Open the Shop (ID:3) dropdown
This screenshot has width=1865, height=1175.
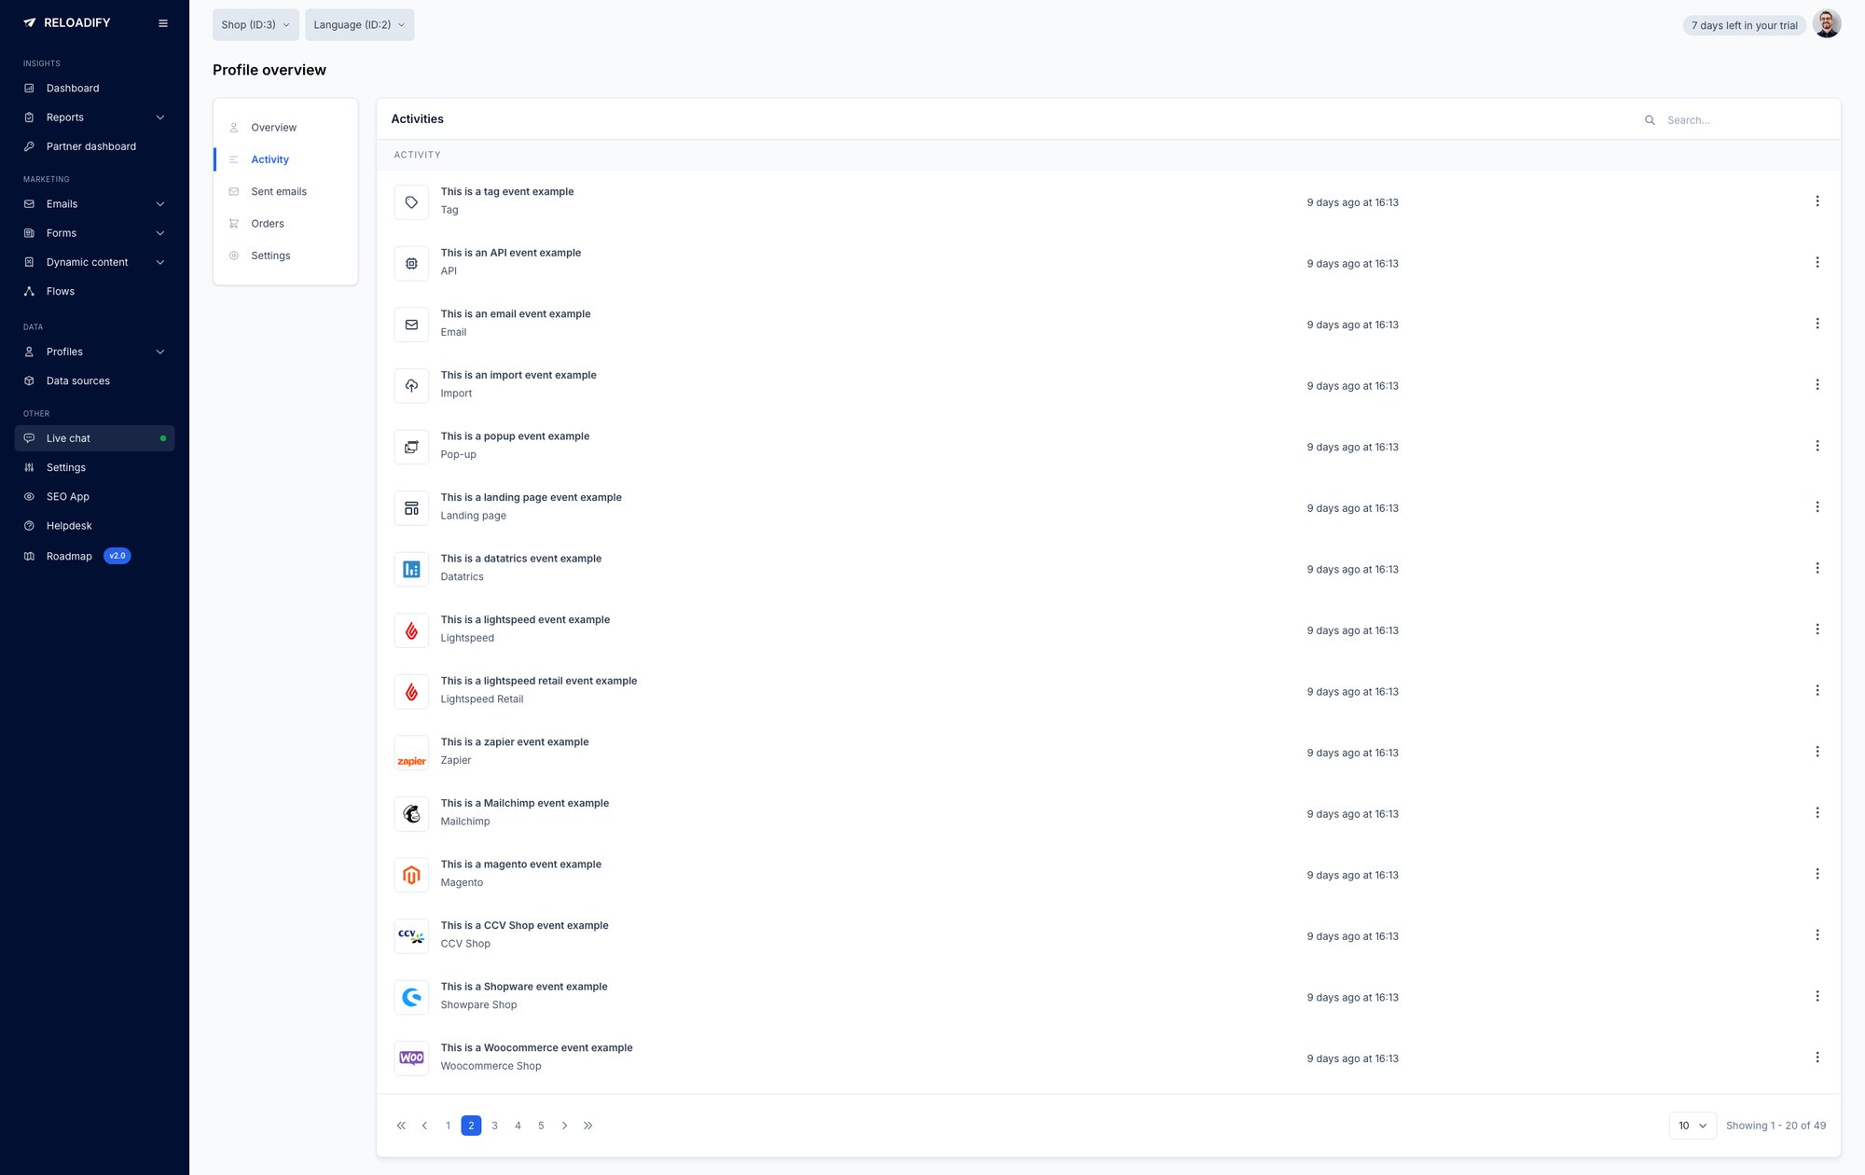pos(255,24)
